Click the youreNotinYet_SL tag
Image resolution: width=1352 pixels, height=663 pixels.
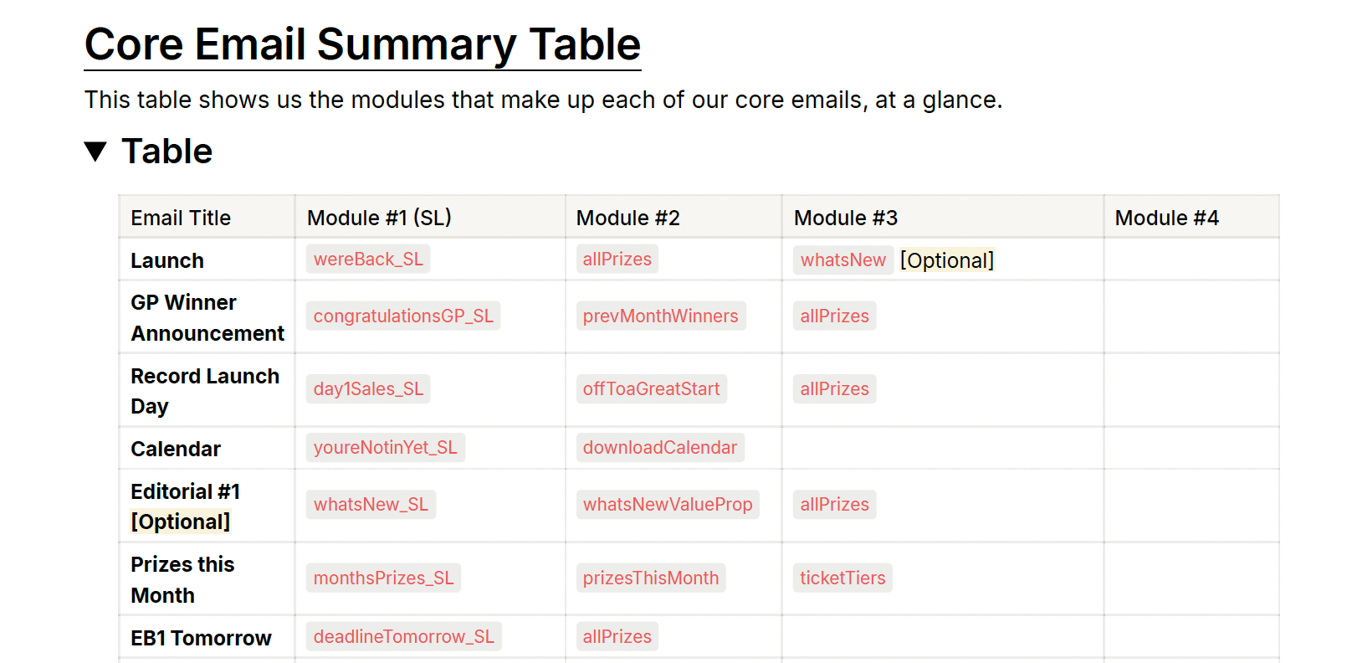385,447
